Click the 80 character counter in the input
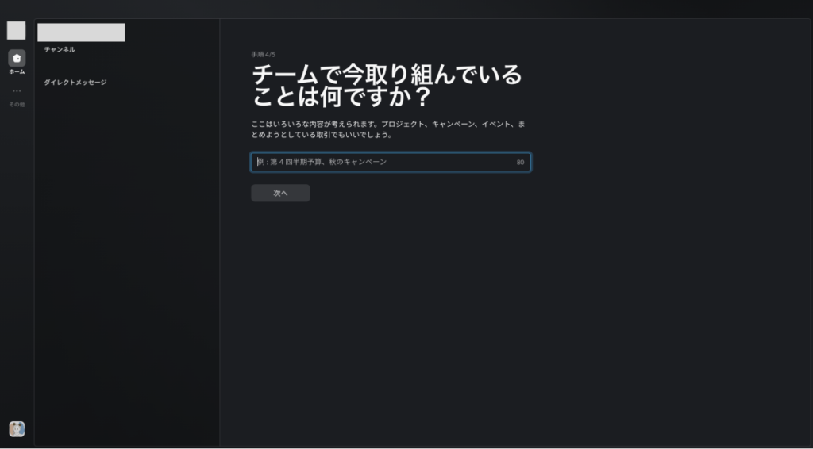The height and width of the screenshot is (449, 813). 520,163
